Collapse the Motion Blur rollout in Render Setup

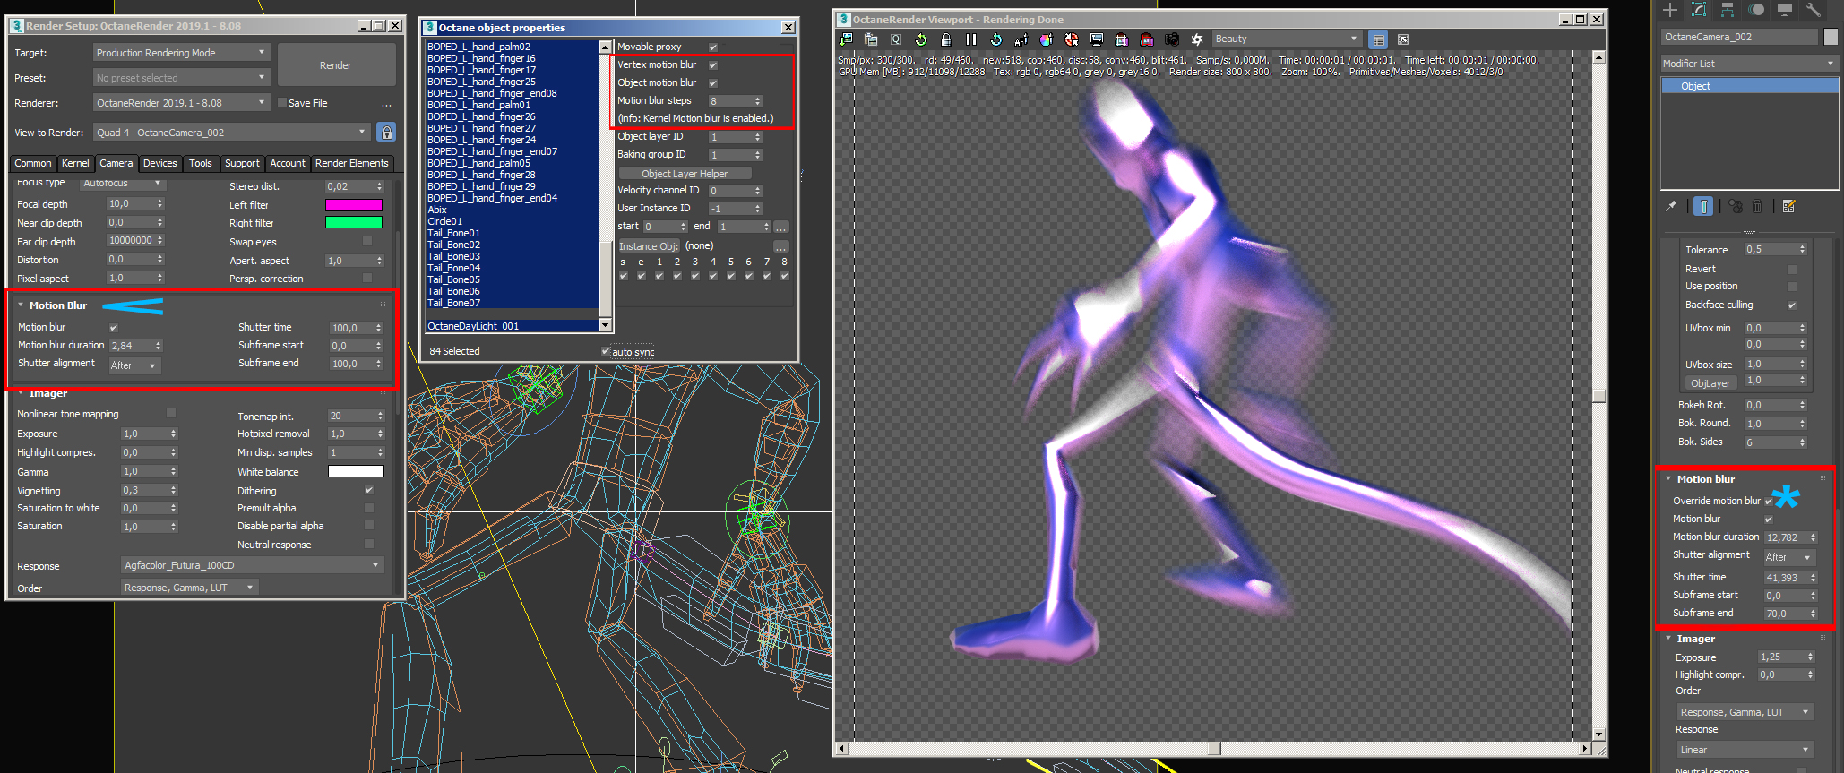(57, 305)
